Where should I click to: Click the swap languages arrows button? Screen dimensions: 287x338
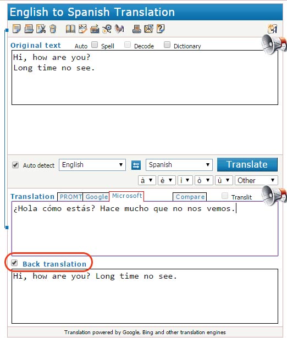pyautogui.click(x=136, y=165)
